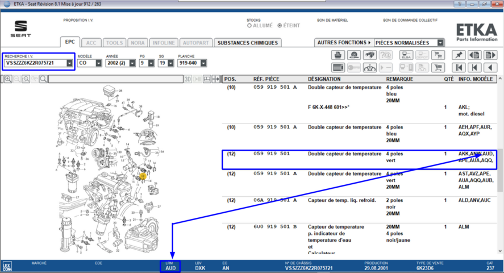Click the steering wheel info icon
The image size is (504, 273).
click(x=370, y=68)
